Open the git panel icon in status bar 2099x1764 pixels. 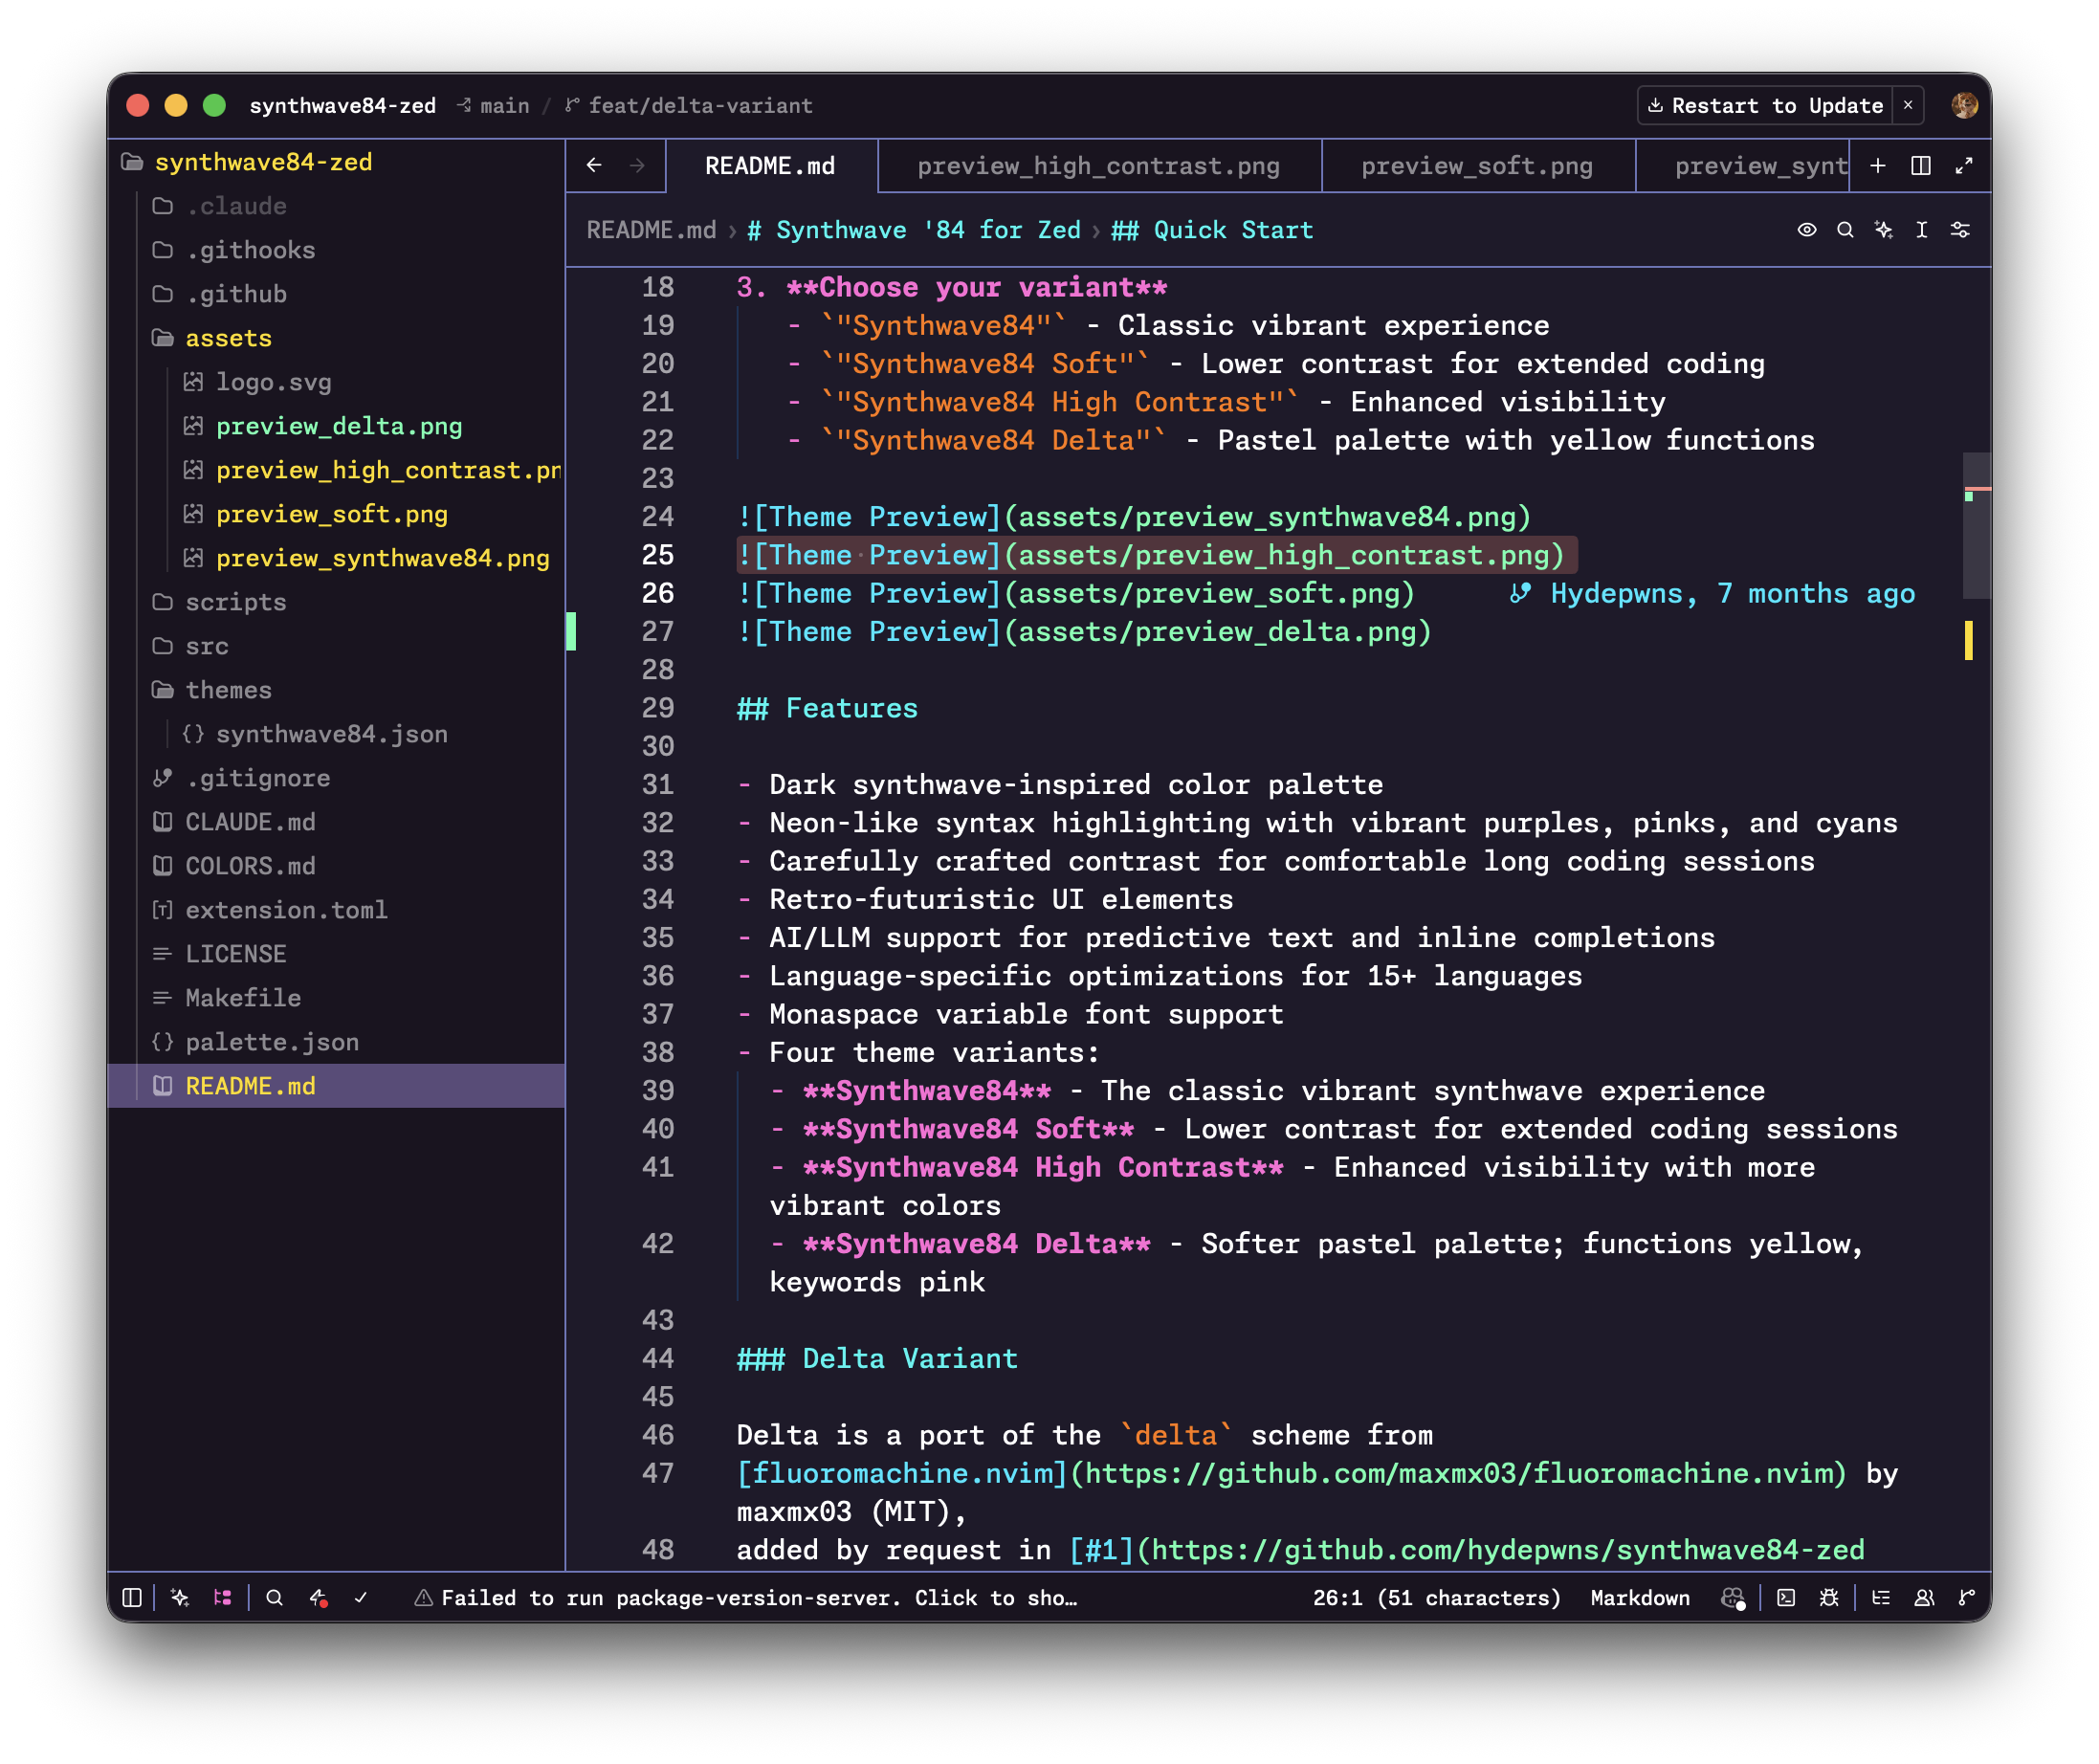[1967, 1597]
